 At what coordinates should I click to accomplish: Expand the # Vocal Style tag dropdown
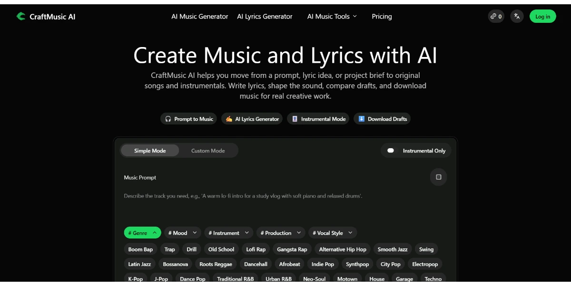click(333, 233)
